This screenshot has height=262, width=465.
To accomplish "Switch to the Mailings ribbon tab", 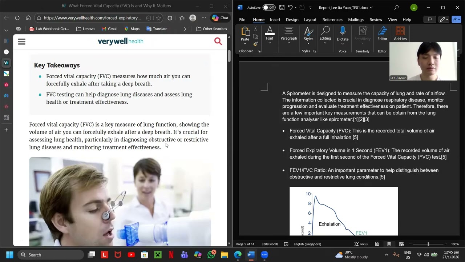I will pyautogui.click(x=356, y=20).
